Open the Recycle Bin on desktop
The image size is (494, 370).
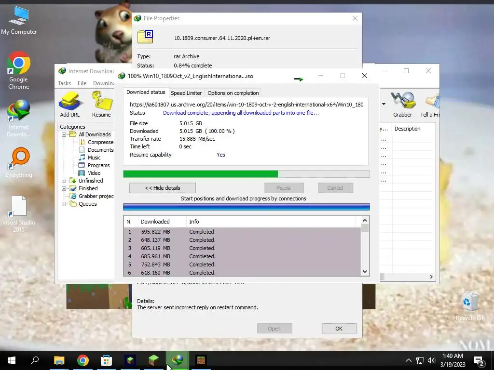coord(470,306)
